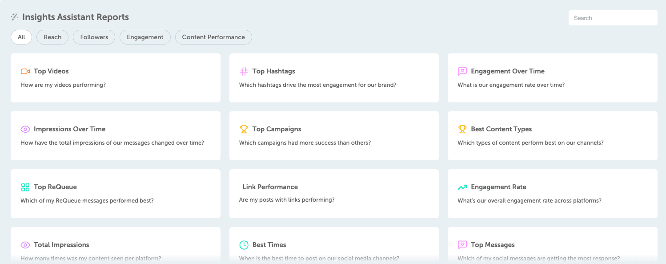Click the Best Times clock icon
Viewport: 666px width, 264px height.
point(244,245)
